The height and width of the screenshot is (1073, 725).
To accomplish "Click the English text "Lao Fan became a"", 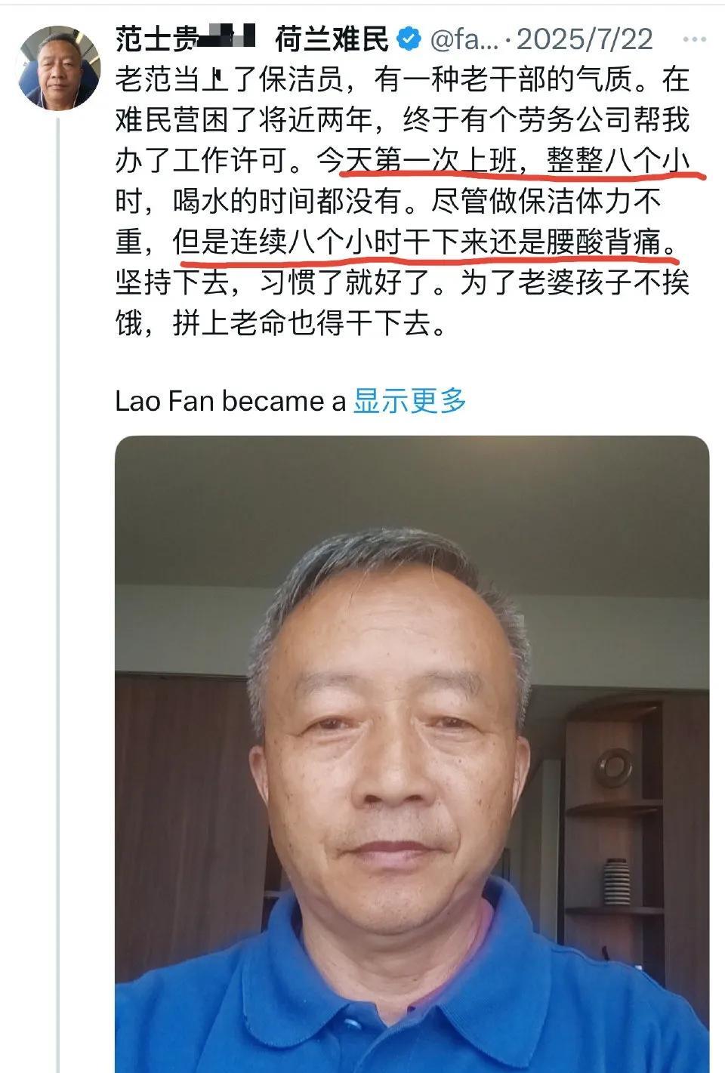I will point(230,401).
